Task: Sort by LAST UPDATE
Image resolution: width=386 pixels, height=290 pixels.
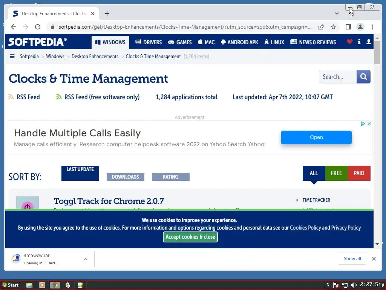Action: click(x=80, y=173)
